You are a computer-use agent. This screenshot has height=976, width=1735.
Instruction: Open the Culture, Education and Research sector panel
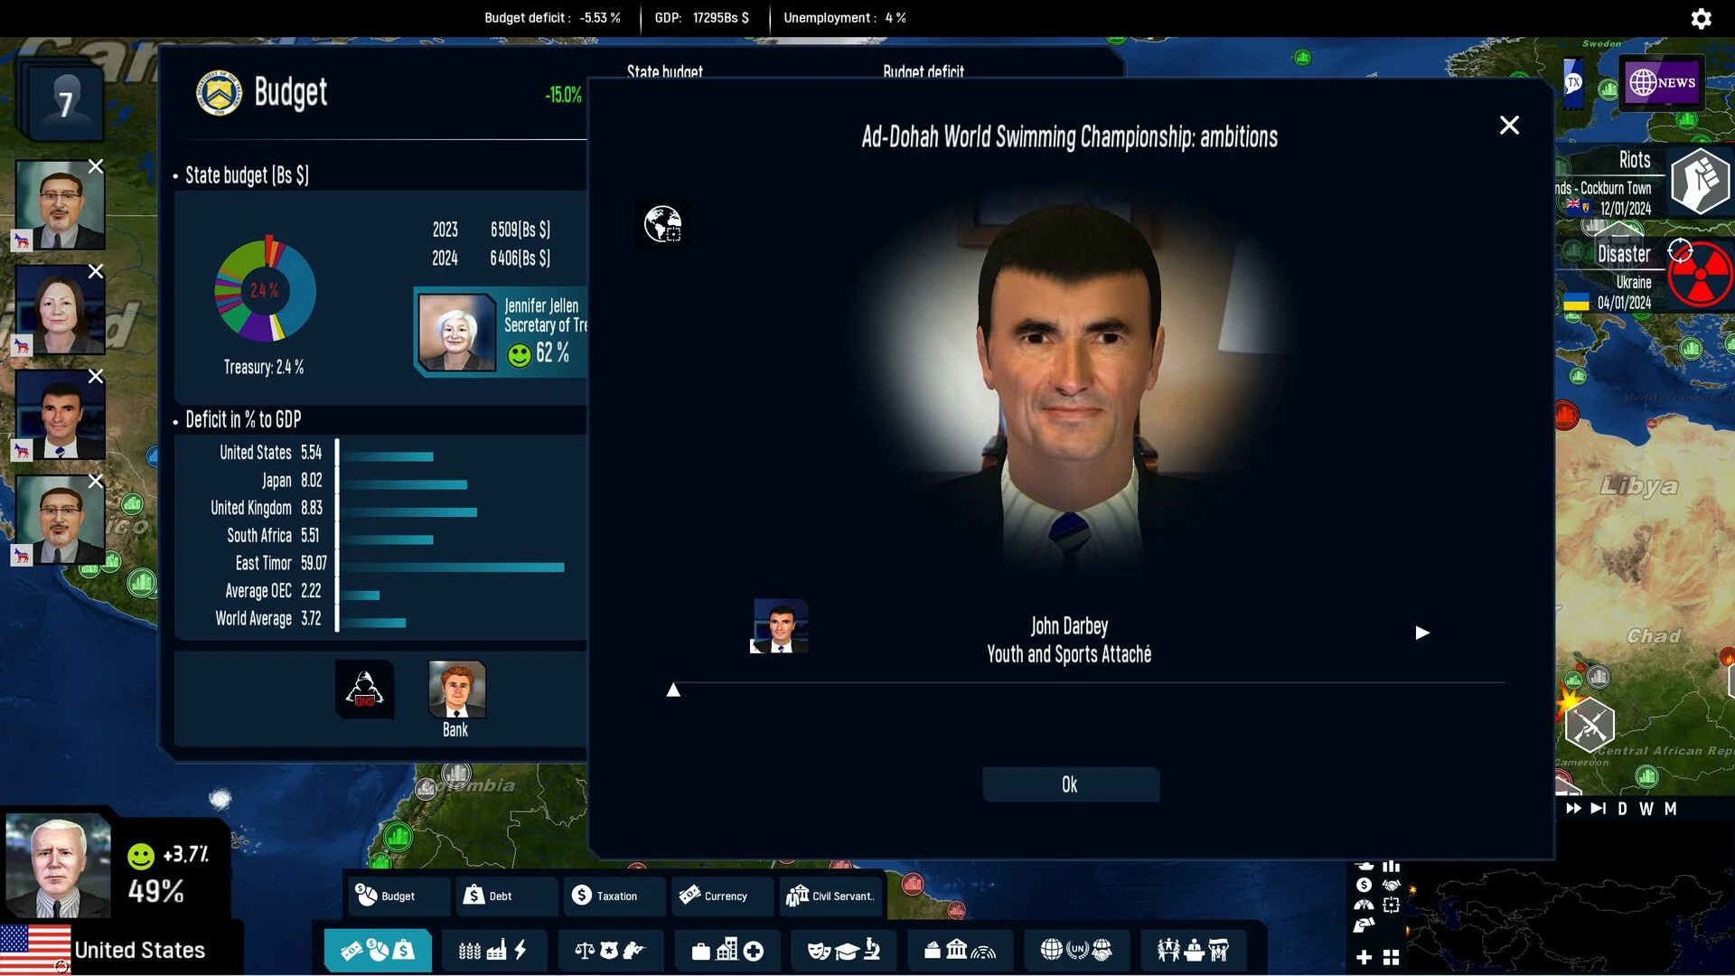(843, 951)
